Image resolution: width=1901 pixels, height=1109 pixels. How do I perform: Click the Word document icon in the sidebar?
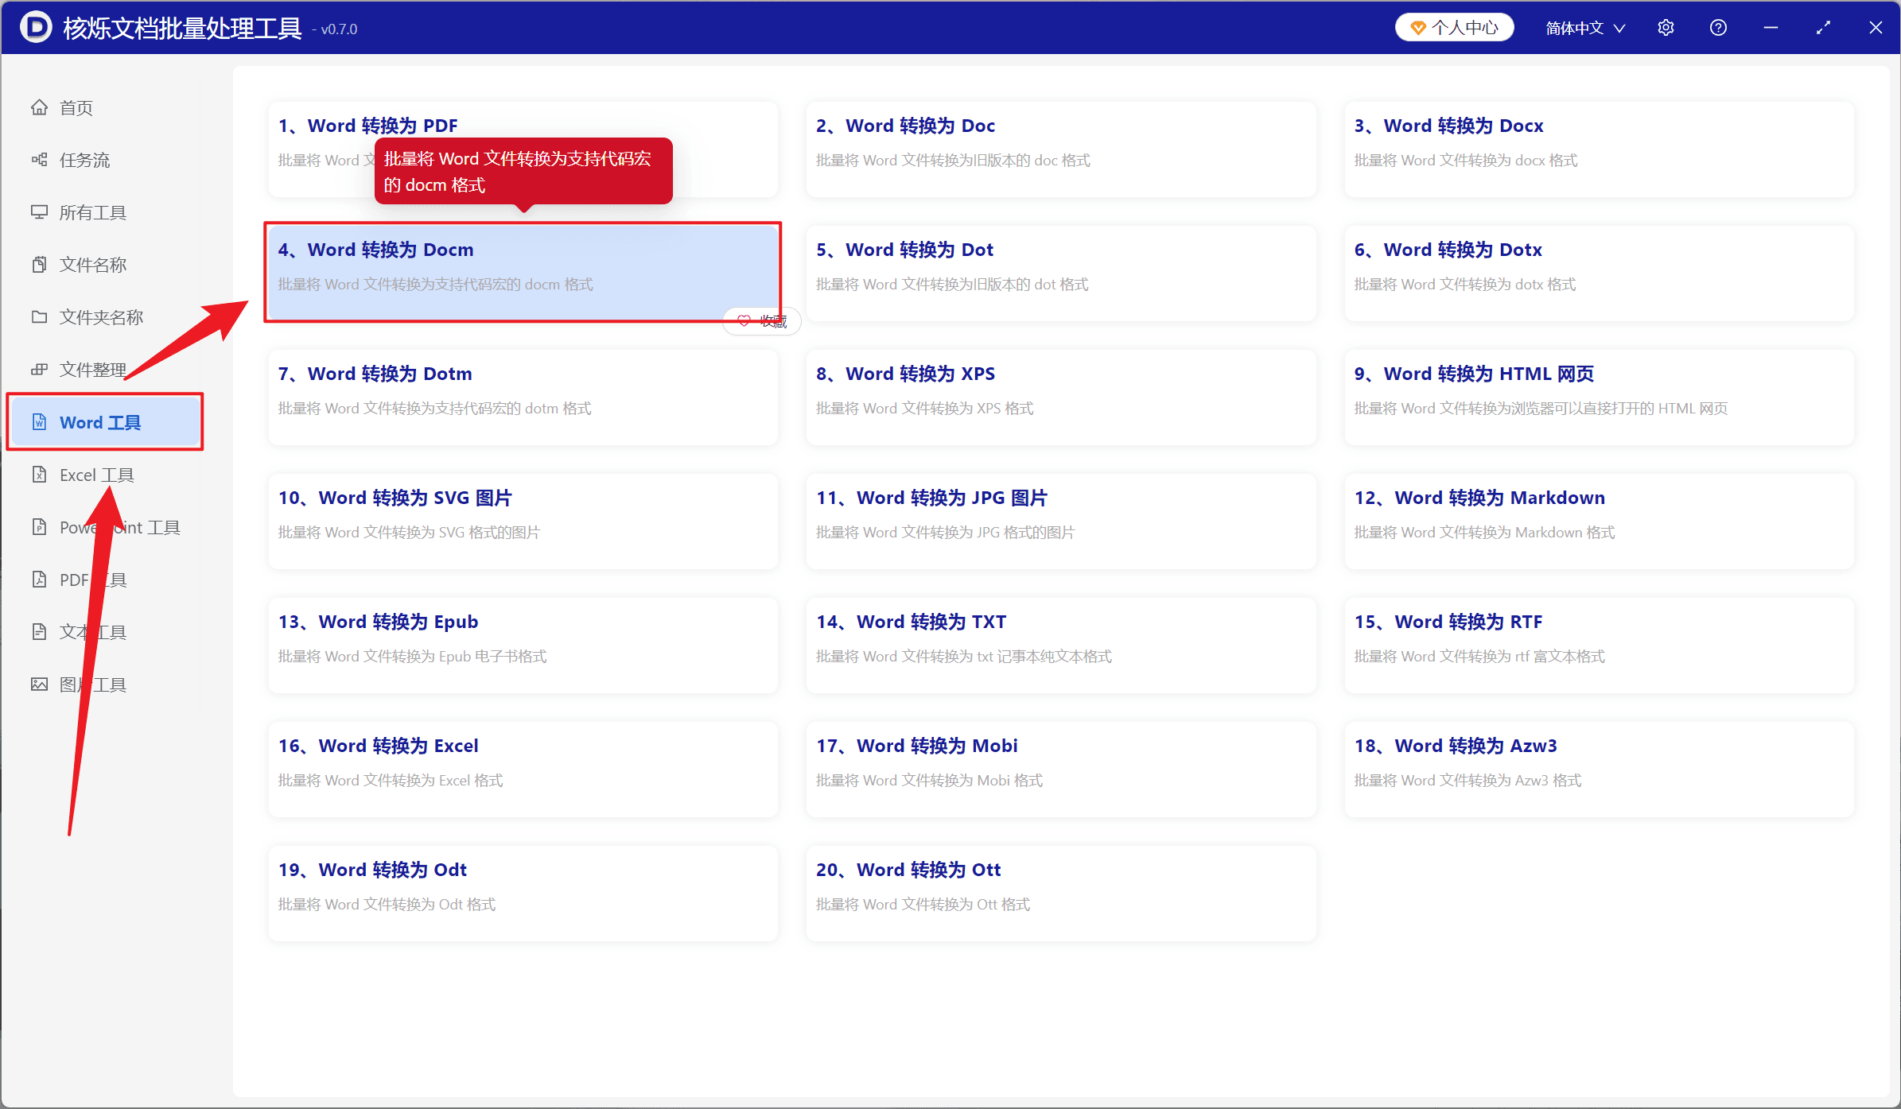click(39, 422)
